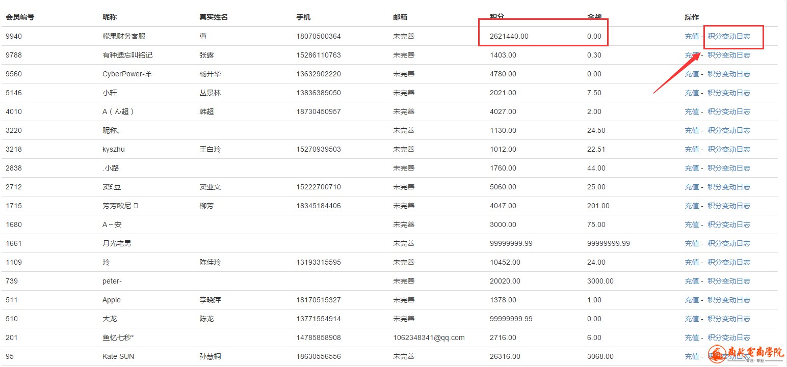Select balance value 99999999.99 for member 1661
Screen dimensions: 787x367
point(609,243)
